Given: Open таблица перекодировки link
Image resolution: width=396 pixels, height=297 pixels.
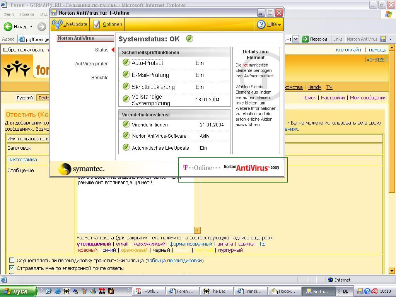Looking at the screenshot, I should pyautogui.click(x=174, y=260).
